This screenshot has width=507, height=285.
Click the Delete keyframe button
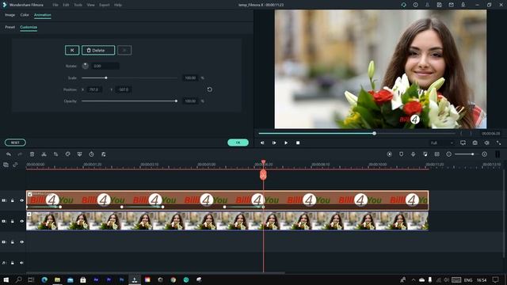tap(98, 51)
